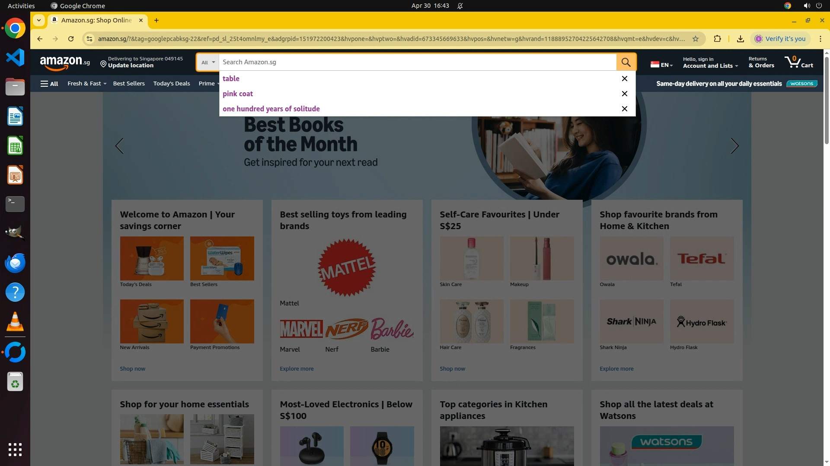The height and width of the screenshot is (466, 830).
Task: Open Ubuntu notification bell indicator
Action: [460, 6]
